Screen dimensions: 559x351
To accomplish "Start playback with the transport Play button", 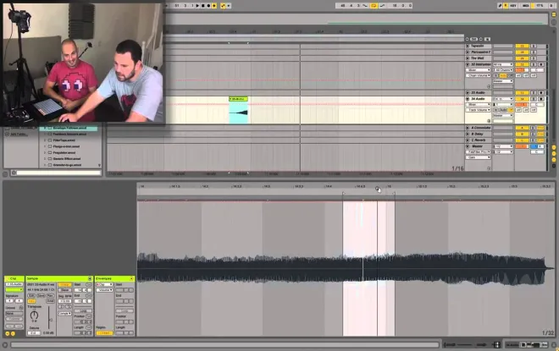I will [197, 6].
